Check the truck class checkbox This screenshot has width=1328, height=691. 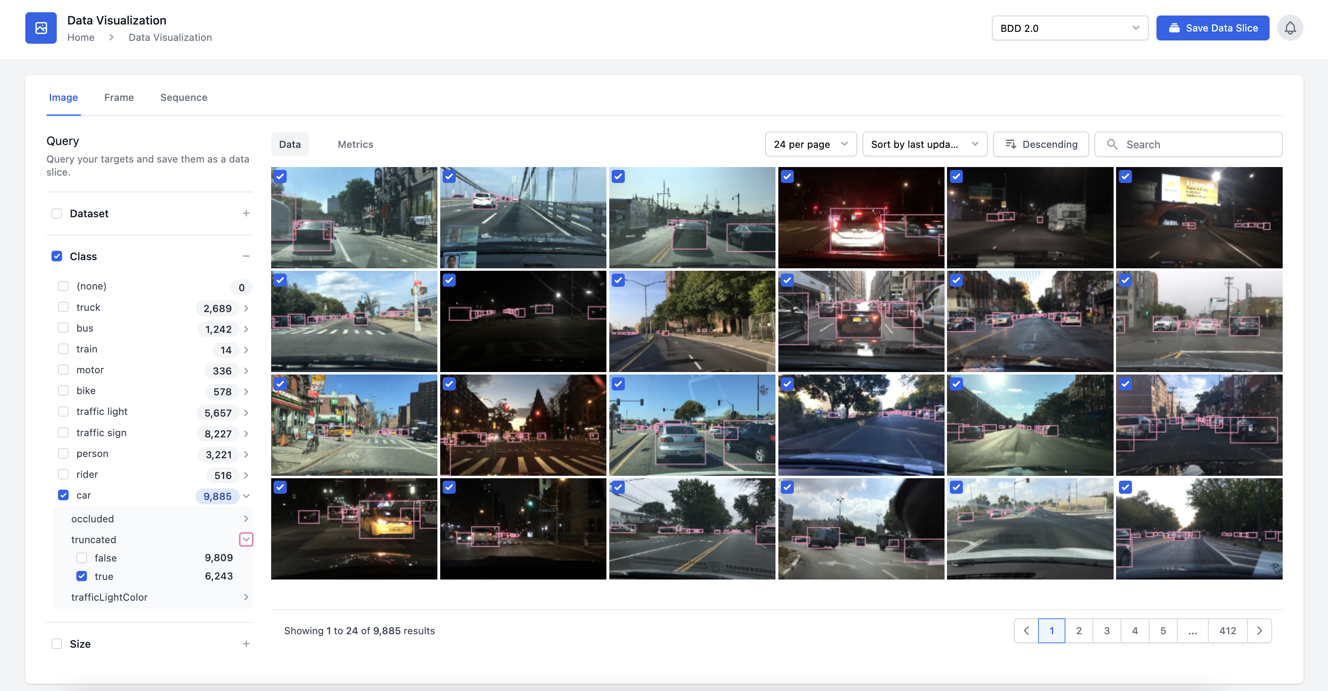(x=63, y=308)
